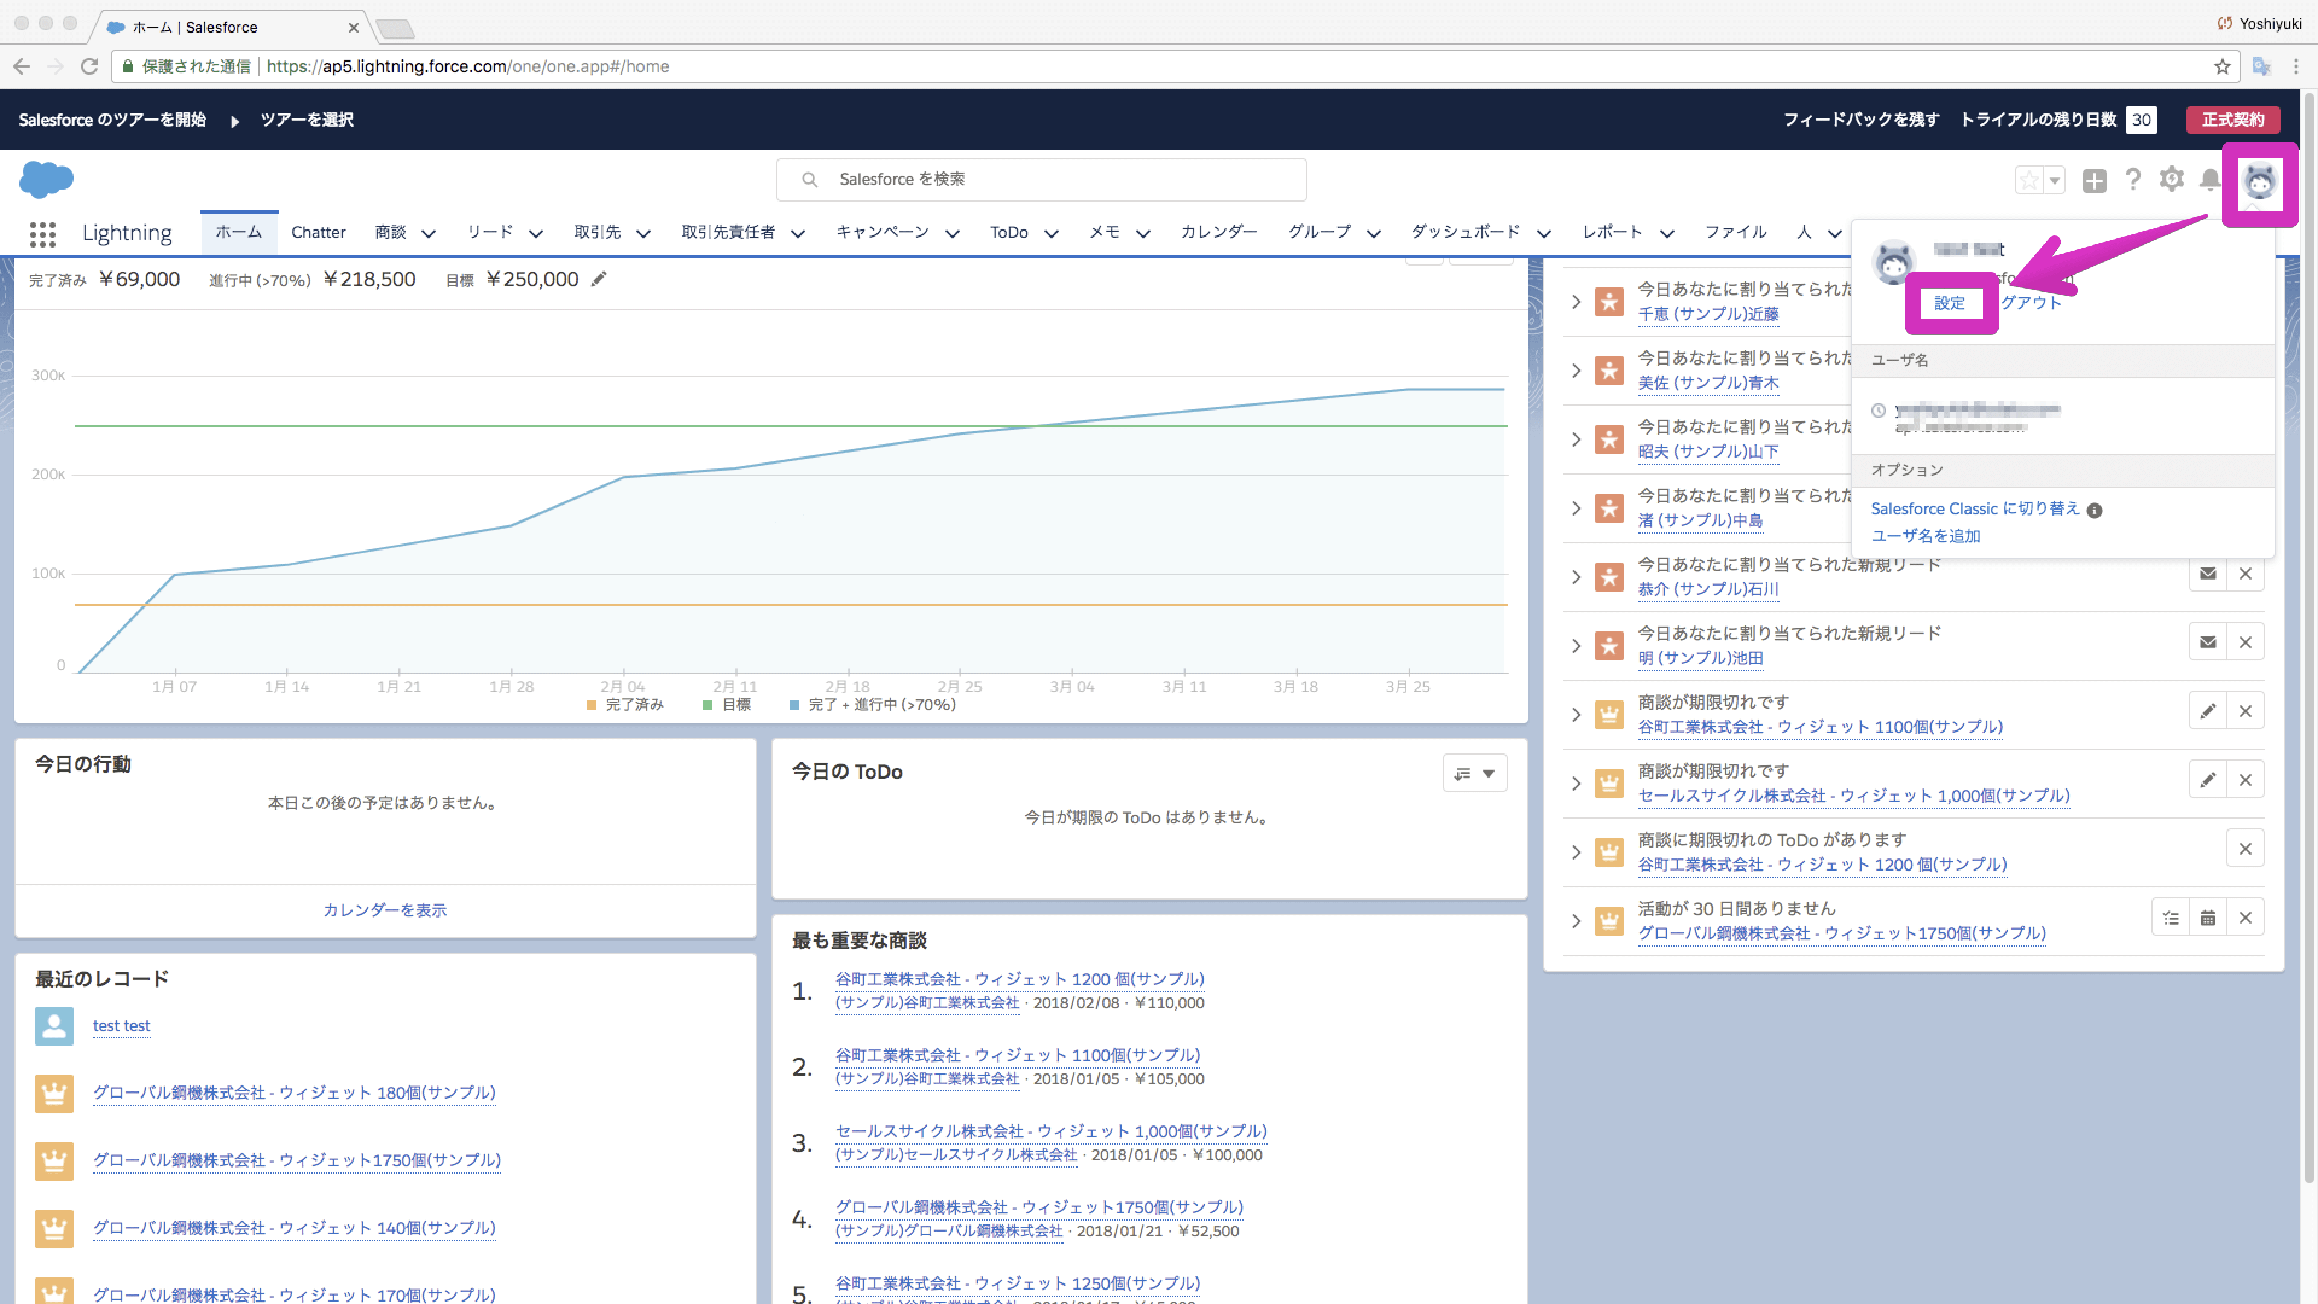Open calendar icon for グローバル鋼機 activity item
This screenshot has height=1304, width=2318.
click(x=2208, y=918)
